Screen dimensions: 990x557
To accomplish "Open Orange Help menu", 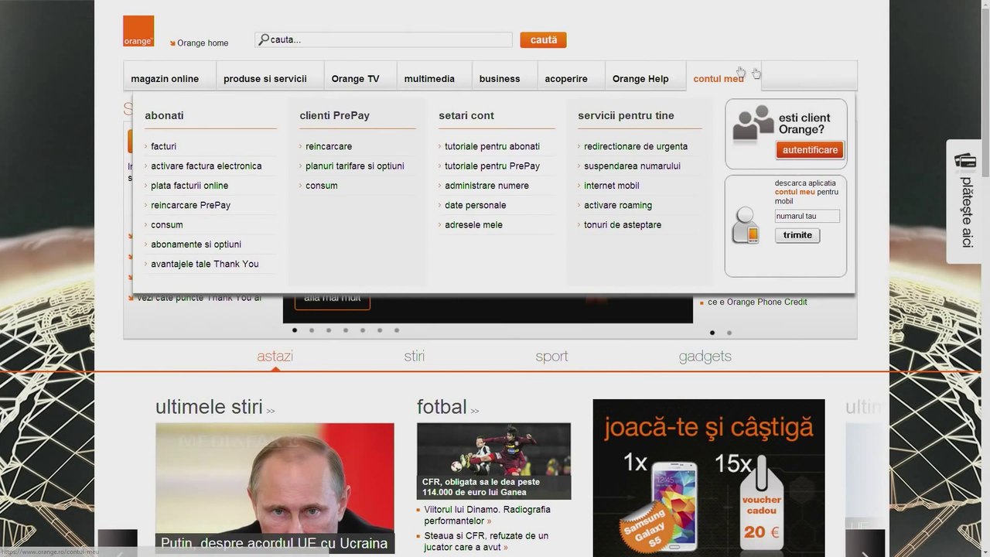I will 640,78.
